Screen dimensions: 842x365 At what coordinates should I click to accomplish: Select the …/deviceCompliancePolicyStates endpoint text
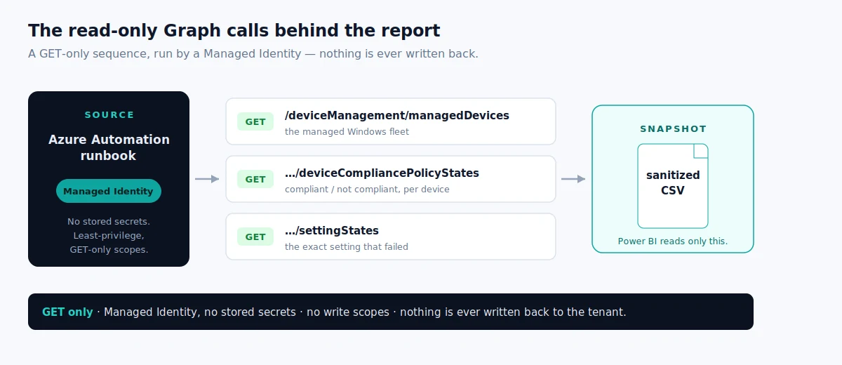(x=382, y=173)
